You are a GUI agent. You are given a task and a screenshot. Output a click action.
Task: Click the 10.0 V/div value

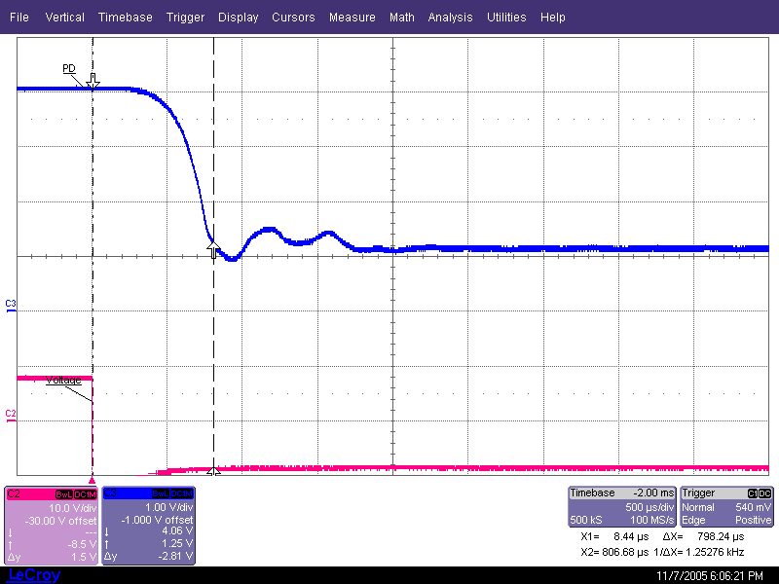(72, 508)
